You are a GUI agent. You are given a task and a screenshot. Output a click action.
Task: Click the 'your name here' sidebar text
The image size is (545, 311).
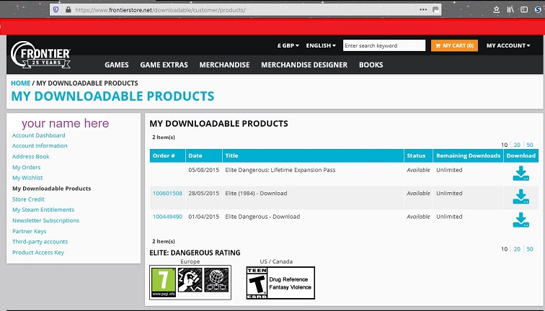pos(66,123)
